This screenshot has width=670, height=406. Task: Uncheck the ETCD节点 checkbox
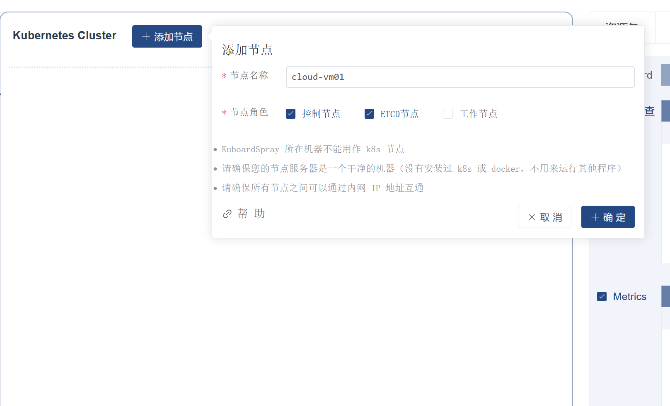tap(369, 114)
